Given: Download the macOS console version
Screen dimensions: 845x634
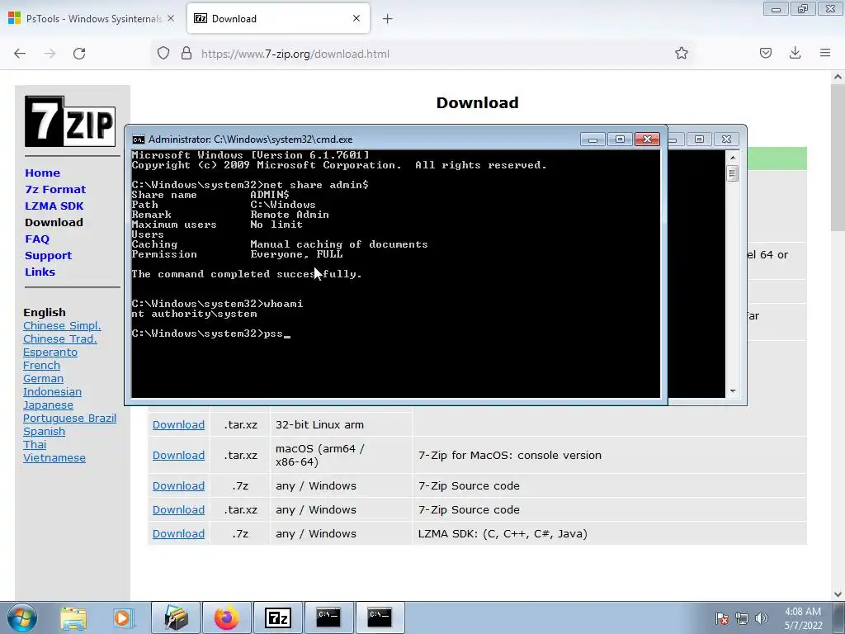Looking at the screenshot, I should point(178,456).
